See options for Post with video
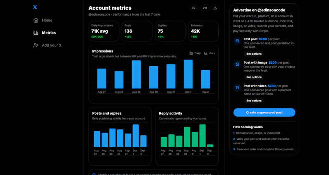The height and width of the screenshot is (175, 329). [x=254, y=101]
